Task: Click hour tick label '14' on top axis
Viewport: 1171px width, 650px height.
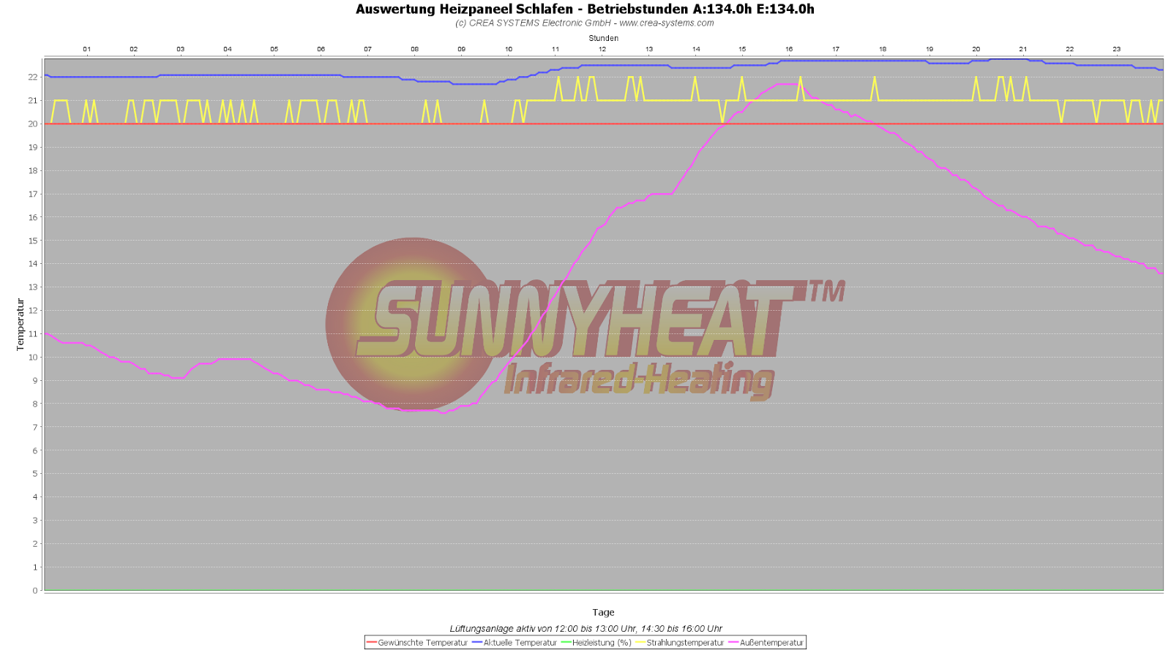Action: point(696,49)
